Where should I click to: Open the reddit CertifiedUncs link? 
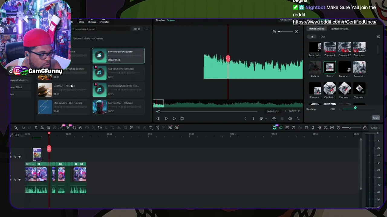(x=335, y=22)
